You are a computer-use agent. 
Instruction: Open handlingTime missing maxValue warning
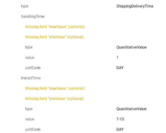pyautogui.click(x=55, y=27)
